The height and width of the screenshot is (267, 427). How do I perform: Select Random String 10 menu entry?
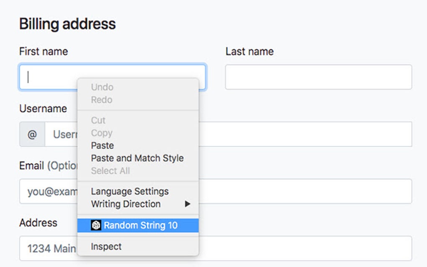coord(141,225)
